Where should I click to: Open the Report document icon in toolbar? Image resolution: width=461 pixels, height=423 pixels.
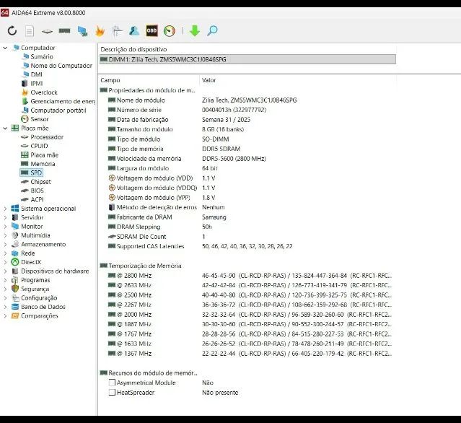pos(30,30)
